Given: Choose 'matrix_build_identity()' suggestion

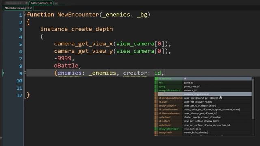Looking at the screenshot, I should [x=203, y=133].
